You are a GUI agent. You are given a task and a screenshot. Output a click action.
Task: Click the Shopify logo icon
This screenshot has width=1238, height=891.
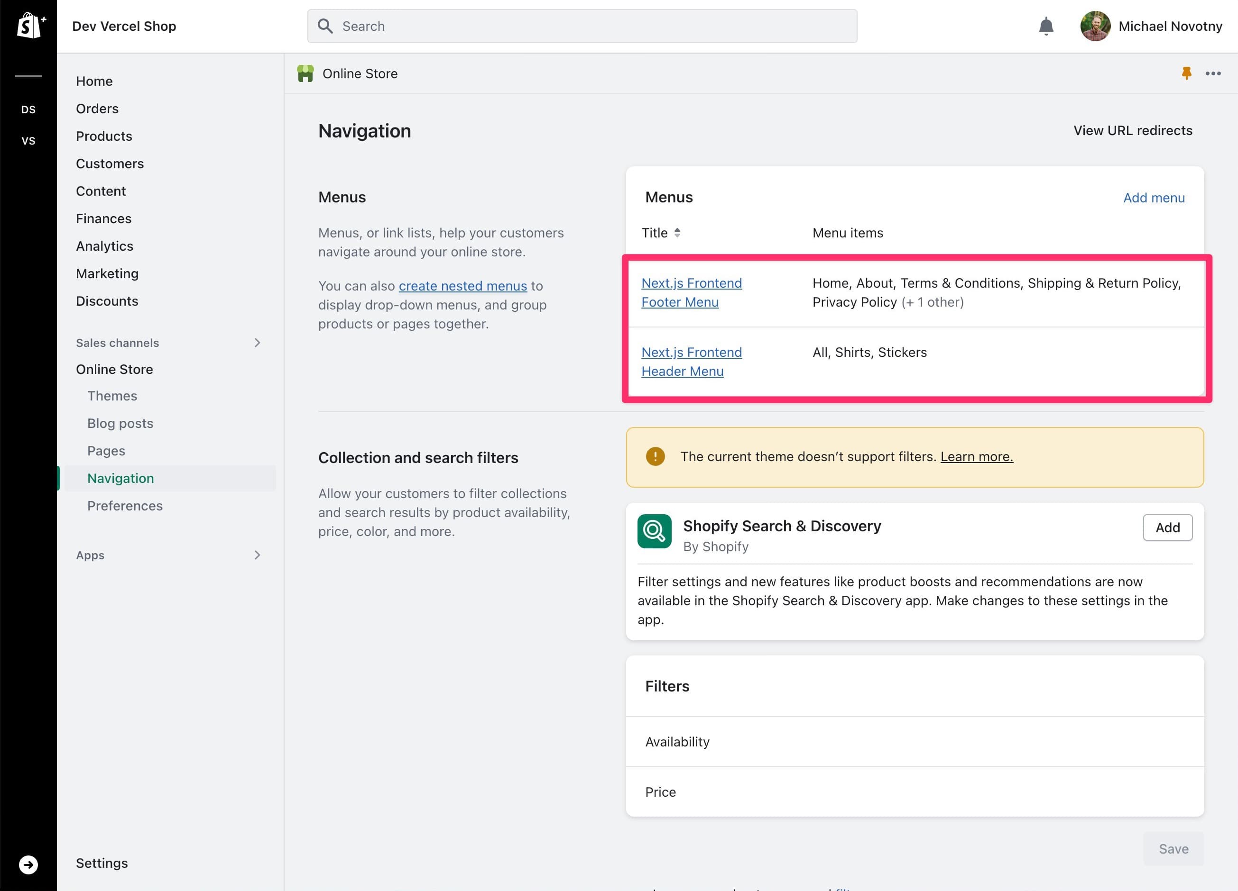[28, 26]
